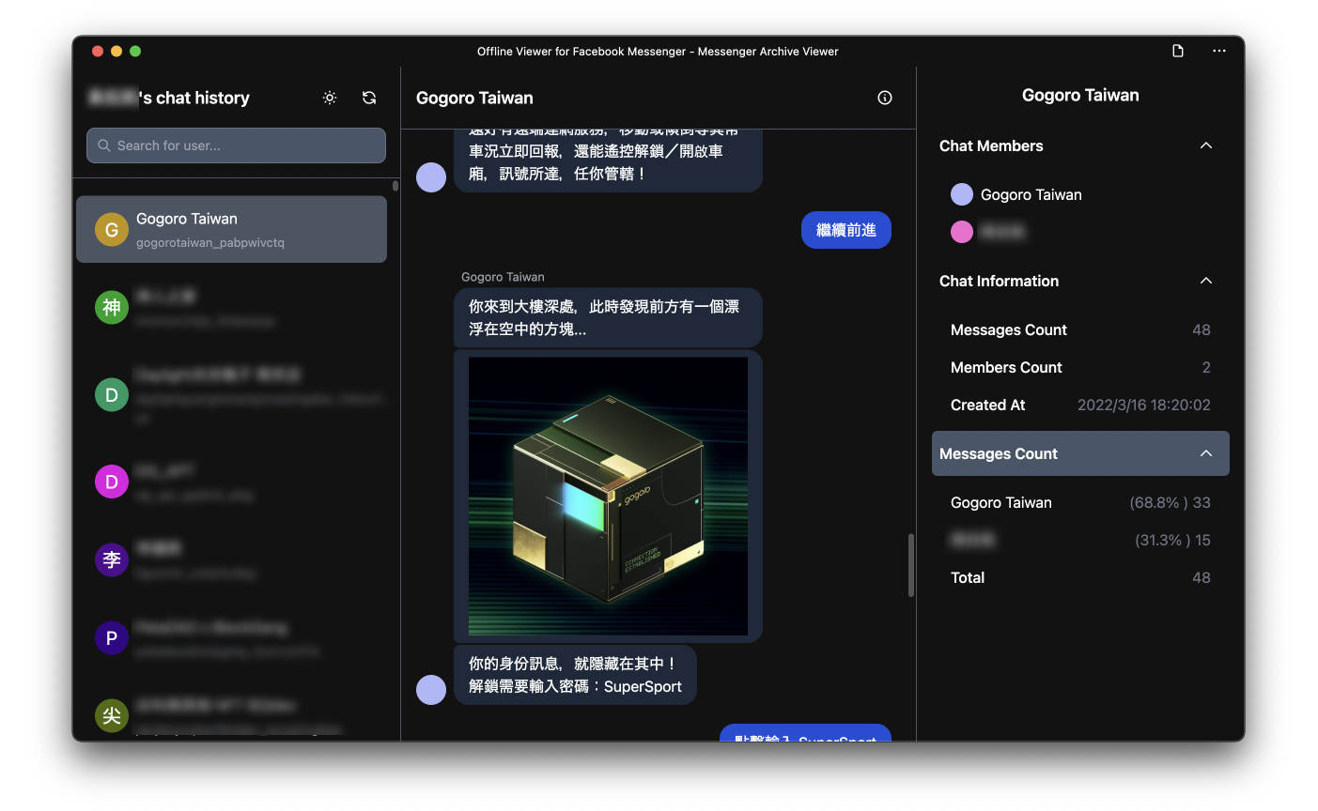Screen dimensions: 1318x811
Task: Click the refresh chat history icon
Action: [x=369, y=98]
